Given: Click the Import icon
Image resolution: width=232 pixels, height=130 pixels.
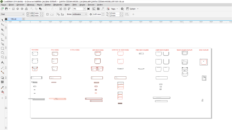Looking at the screenshot, I should click(x=61, y=9).
